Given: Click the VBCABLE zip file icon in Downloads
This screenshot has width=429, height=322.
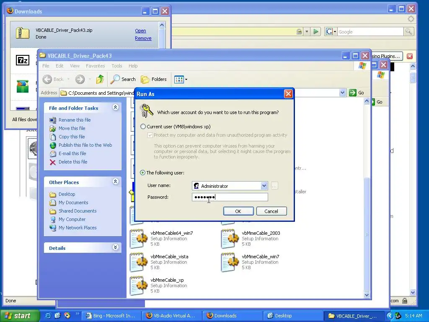Looking at the screenshot, I should [23, 34].
